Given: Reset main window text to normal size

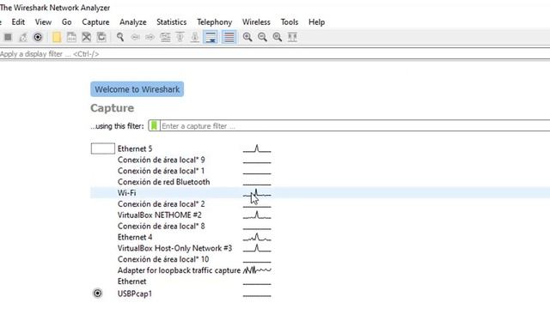Looking at the screenshot, I should coord(277,37).
